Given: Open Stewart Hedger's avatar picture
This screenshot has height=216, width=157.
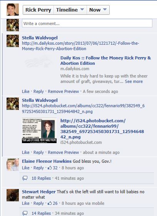Looking at the screenshot, I should [13, 195].
